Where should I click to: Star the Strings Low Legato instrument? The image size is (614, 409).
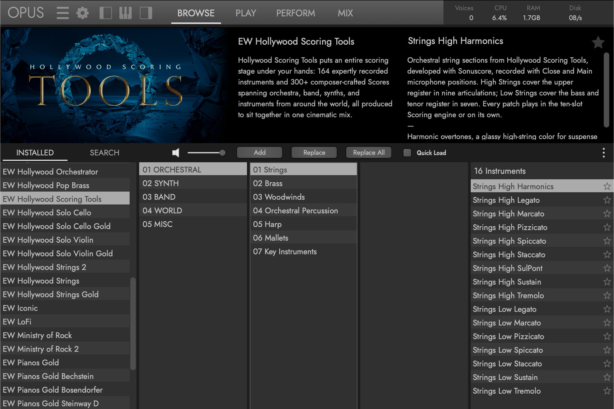click(607, 309)
